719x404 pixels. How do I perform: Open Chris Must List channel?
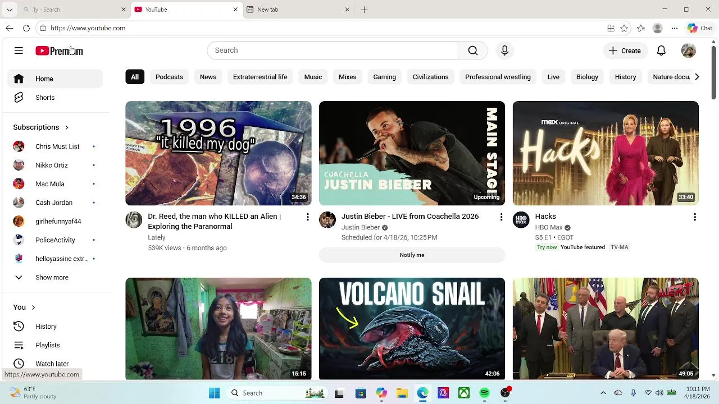click(55, 146)
